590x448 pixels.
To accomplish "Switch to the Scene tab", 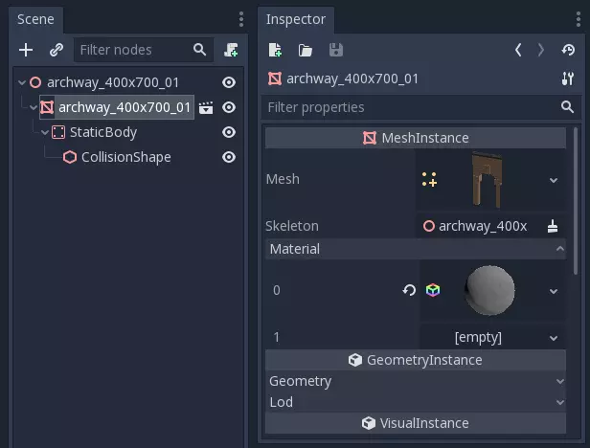I will (35, 19).
